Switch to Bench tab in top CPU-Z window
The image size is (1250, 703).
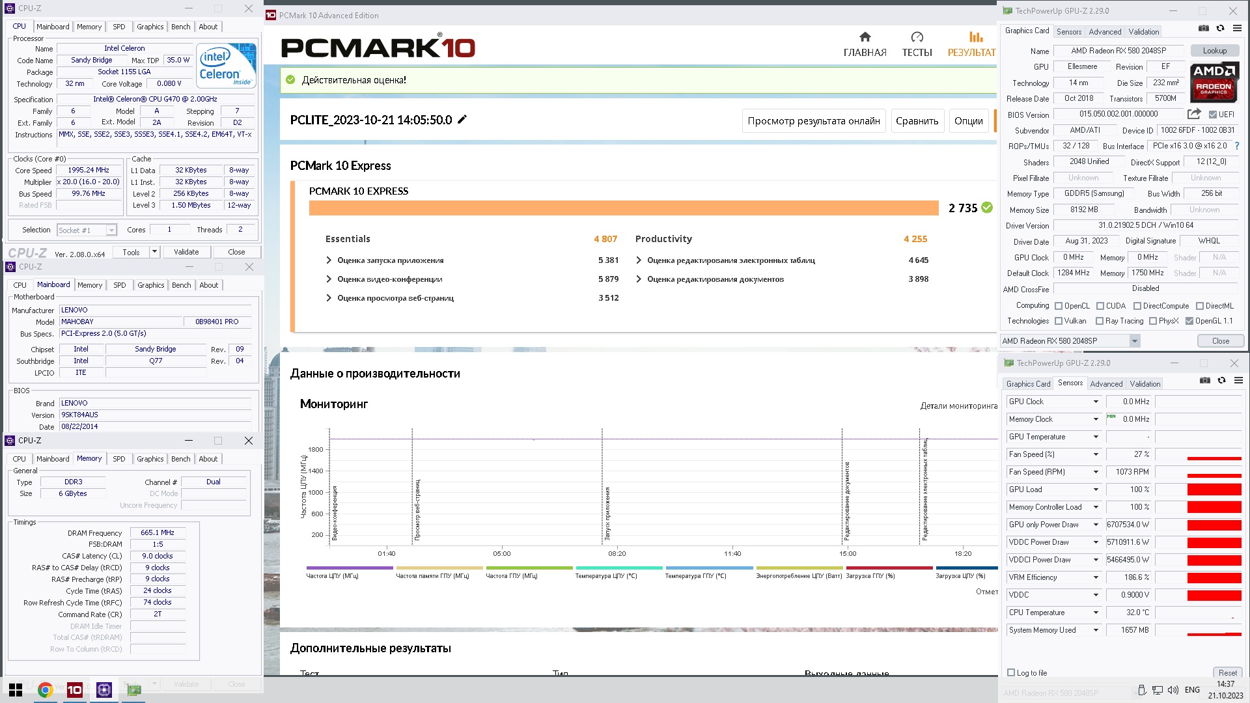(x=181, y=27)
